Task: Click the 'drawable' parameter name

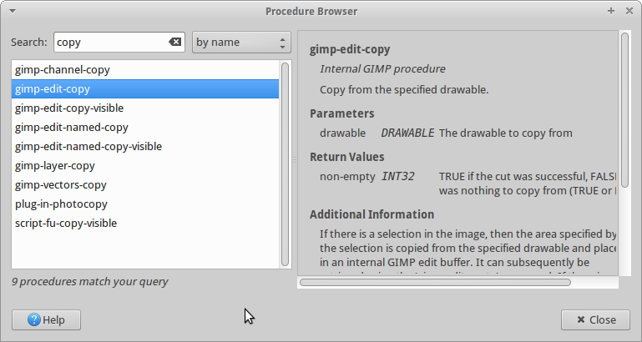Action: pos(342,133)
